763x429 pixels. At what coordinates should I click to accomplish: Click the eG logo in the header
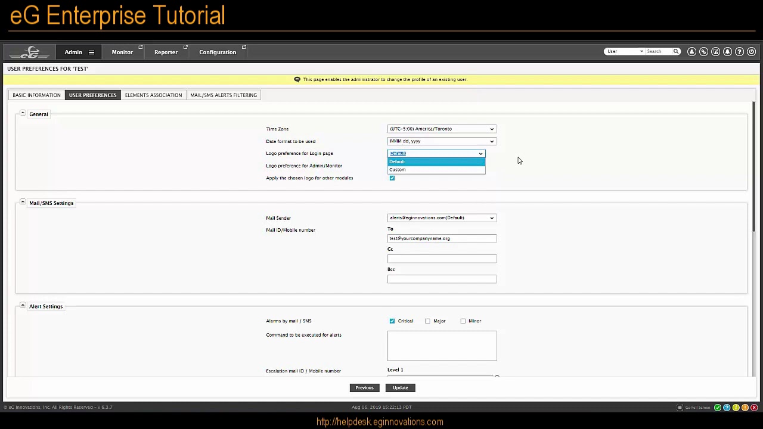[x=30, y=52]
